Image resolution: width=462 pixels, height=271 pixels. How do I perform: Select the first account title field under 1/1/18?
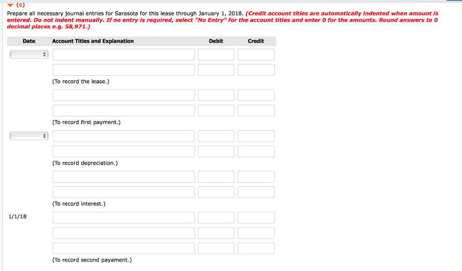[x=124, y=217]
